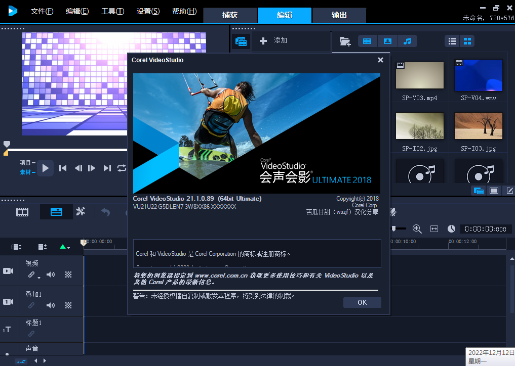Jump to end of preview
The height and width of the screenshot is (366, 515).
pos(107,168)
